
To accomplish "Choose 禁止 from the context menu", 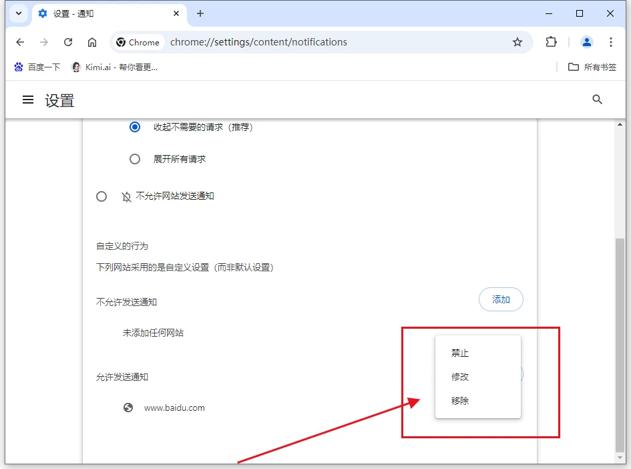I will click(477, 353).
